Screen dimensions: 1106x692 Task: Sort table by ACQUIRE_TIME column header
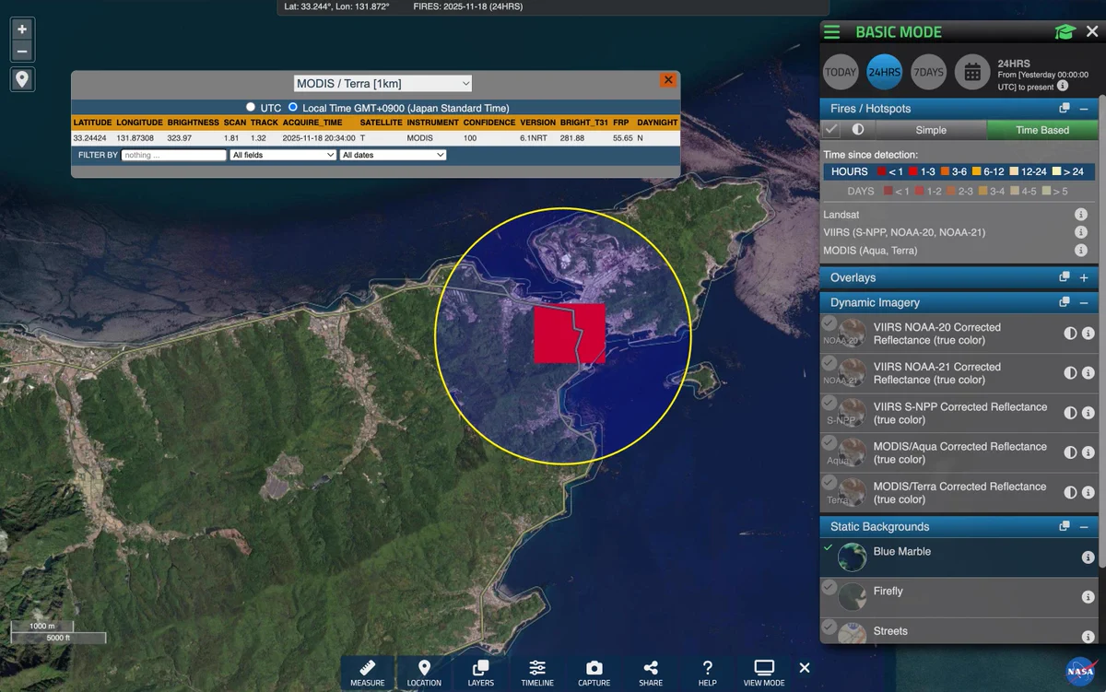pos(312,123)
